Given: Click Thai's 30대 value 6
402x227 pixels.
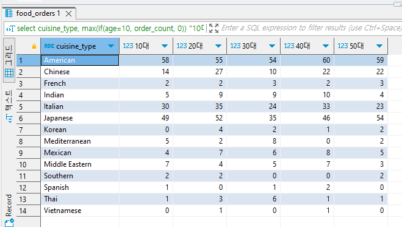Looking at the screenshot, I should tap(253, 199).
